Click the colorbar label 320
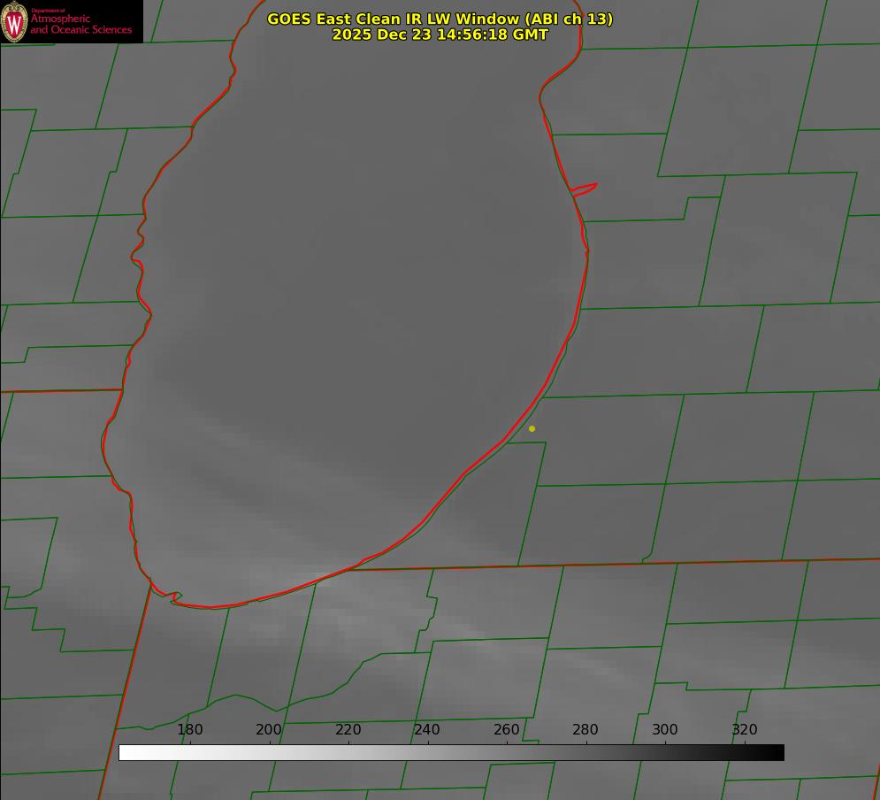 click(745, 729)
